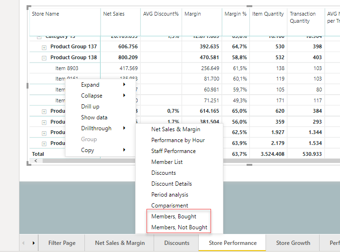The image size is (340, 252).
Task: Select Show data menu option
Action: (94, 117)
